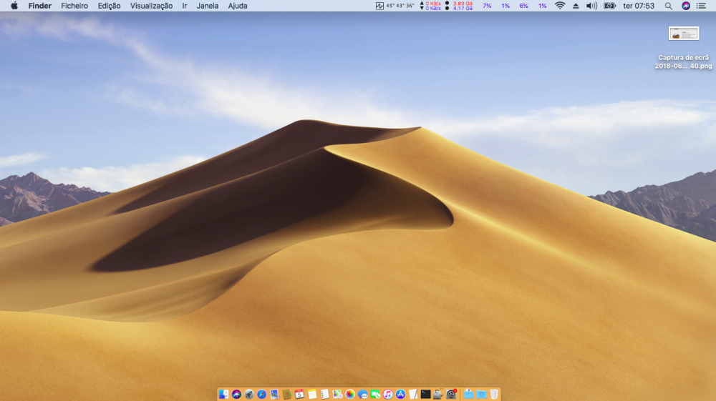Open the Visualização menu
This screenshot has height=401, width=716.
(151, 6)
